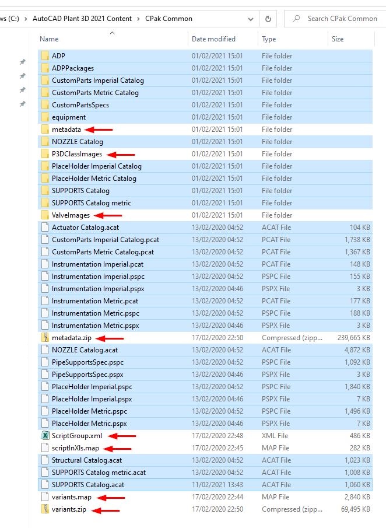The image size is (386, 528).
Task: Select Instrumentation Metric.pspx file name
Action: click(95, 326)
